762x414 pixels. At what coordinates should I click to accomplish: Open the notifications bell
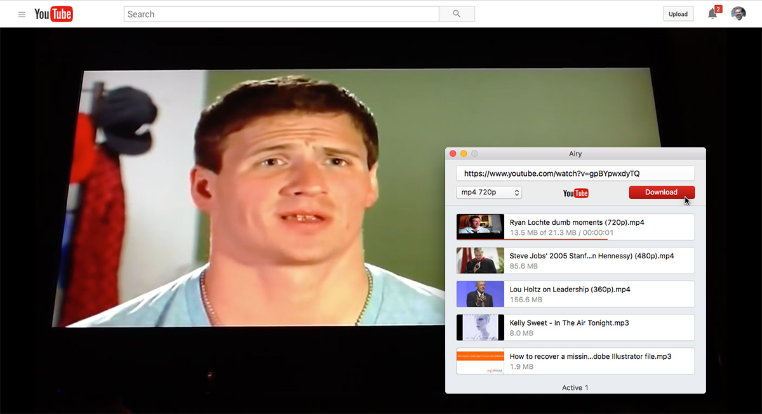pyautogui.click(x=712, y=14)
